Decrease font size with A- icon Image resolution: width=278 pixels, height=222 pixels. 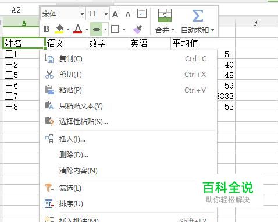click(x=129, y=14)
